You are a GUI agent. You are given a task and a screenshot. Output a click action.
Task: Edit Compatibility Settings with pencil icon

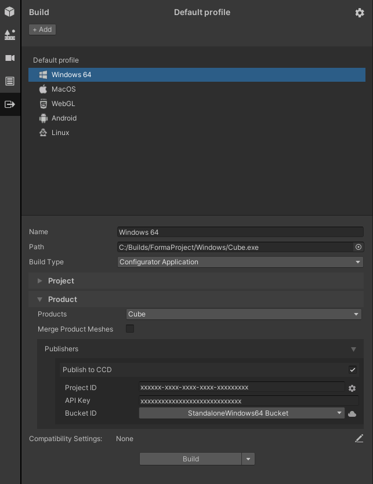pos(359,439)
